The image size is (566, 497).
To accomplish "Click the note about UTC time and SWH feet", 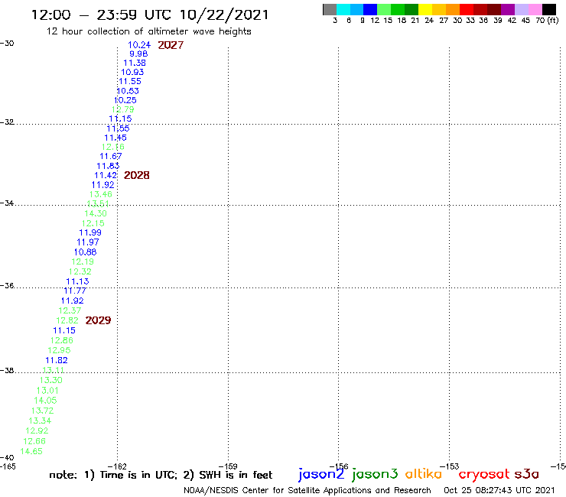I will click(161, 475).
